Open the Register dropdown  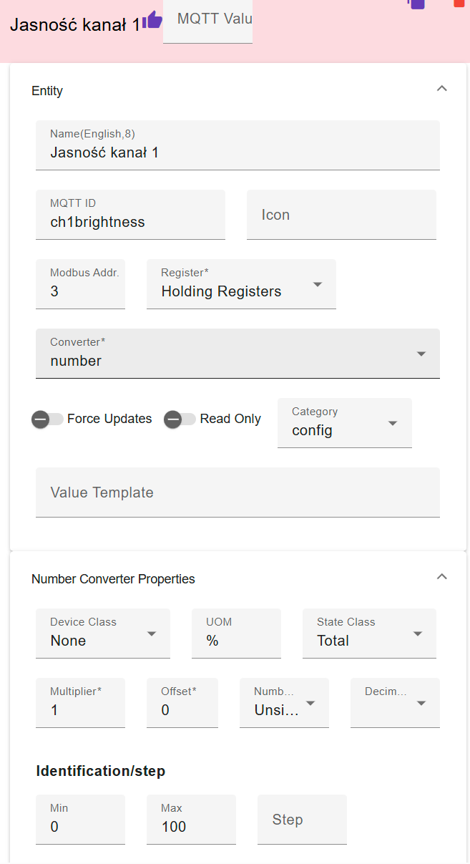(241, 284)
